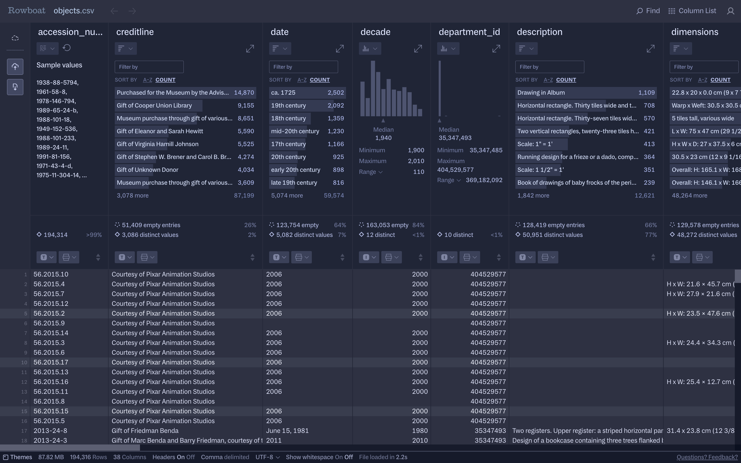Open the Column List menu
Viewport: 741px width, 463px height.
[692, 11]
